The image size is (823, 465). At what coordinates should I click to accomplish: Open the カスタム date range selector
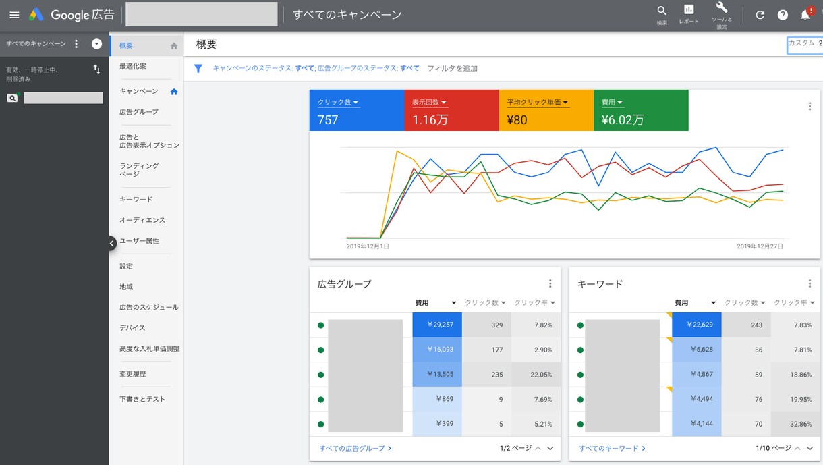coord(805,45)
